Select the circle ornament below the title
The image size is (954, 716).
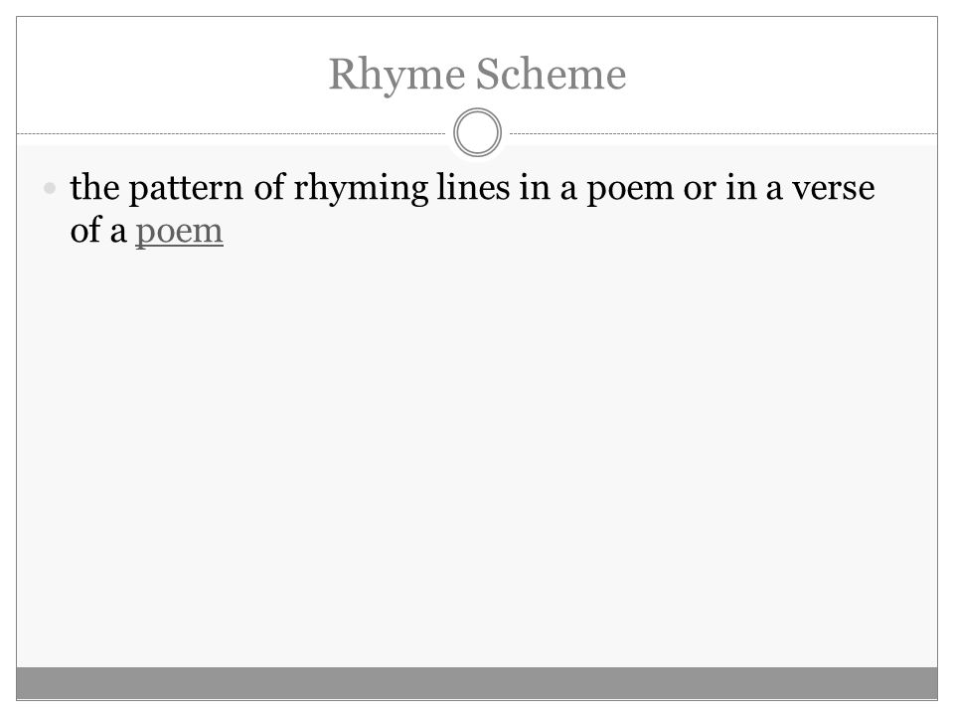(477, 132)
